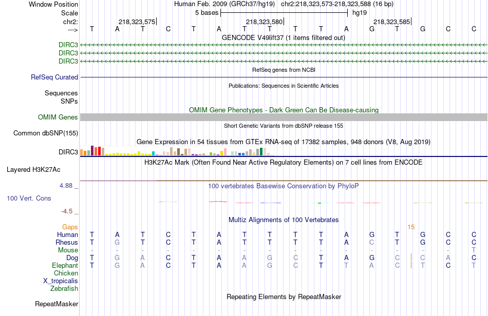Click the H3K27Ac Mark track title
The width and height of the screenshot is (488, 316).
[x=284, y=163]
